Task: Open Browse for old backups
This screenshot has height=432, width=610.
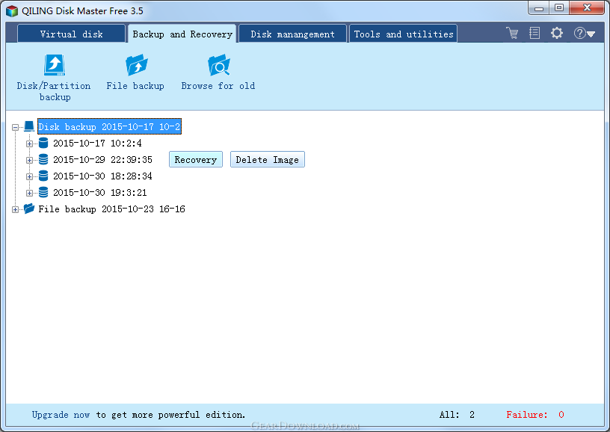Action: tap(218, 72)
